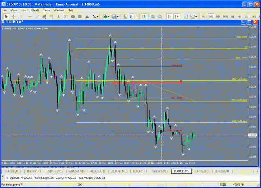Image resolution: width=261 pixels, height=188 pixels.
Task: Click the yellow "200- 1st target" line label
Action: 240,79
